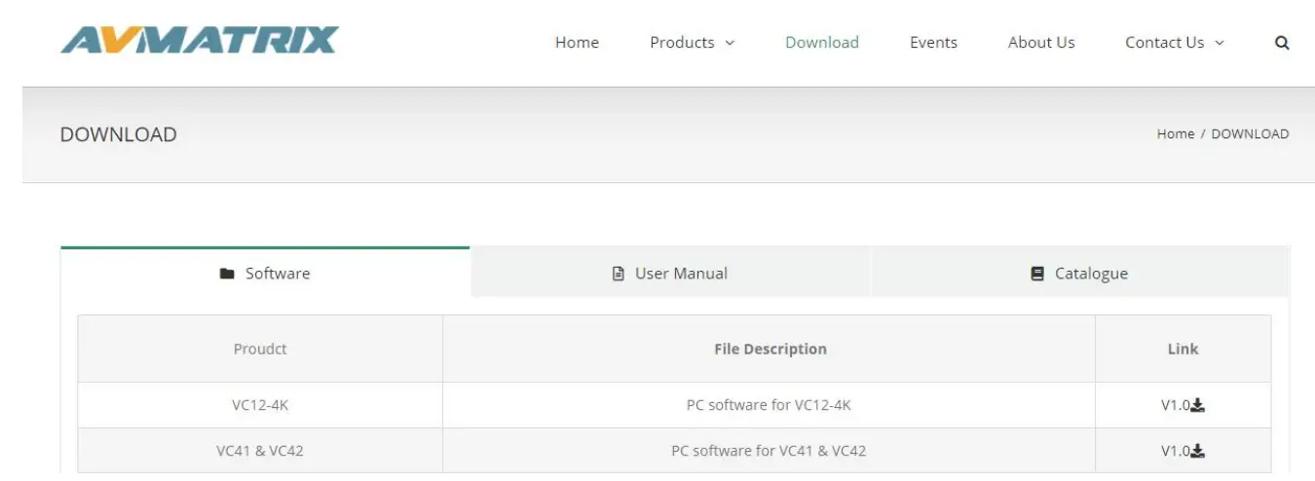
Task: Navigate to About Us
Action: click(1041, 43)
